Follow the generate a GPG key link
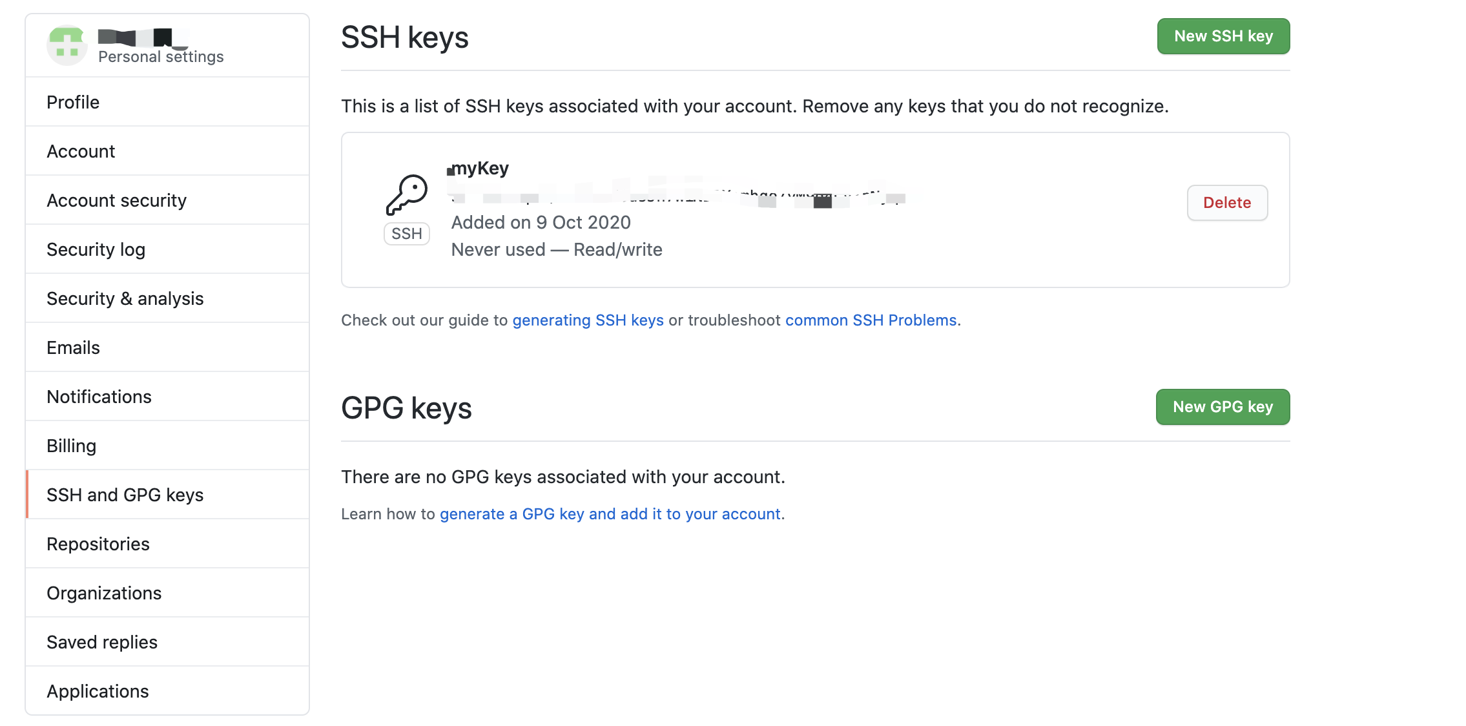Viewport: 1466px width, 726px height. (x=610, y=514)
